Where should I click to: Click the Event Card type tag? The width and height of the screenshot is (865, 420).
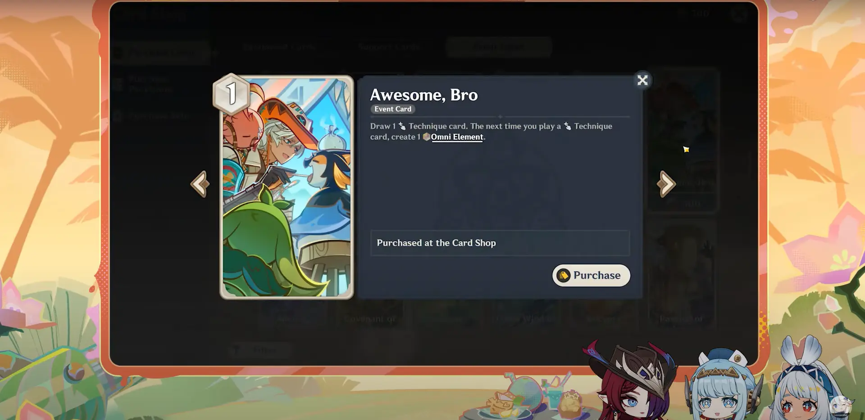(x=393, y=109)
